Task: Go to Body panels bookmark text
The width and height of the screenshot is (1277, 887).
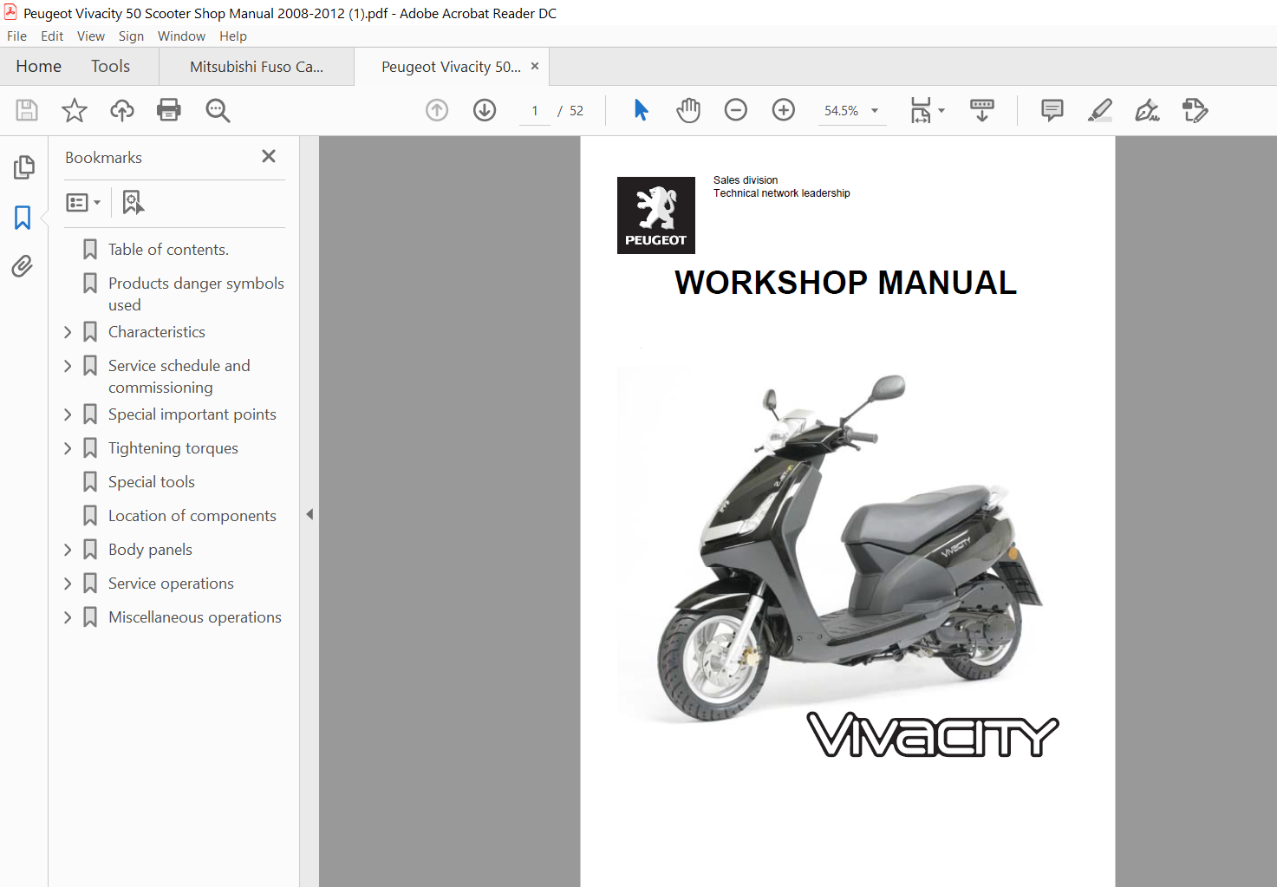Action: tap(150, 550)
